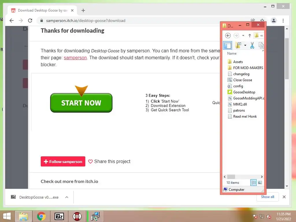Go forward in Chrome browser
This screenshot has height=222, width=296.
(x=21, y=21)
